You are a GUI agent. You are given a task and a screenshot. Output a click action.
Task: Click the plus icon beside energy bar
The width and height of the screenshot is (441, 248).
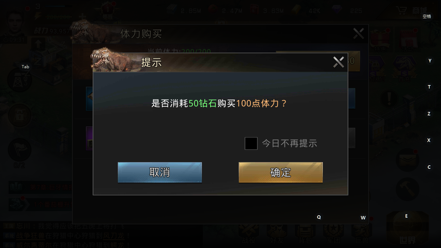82,17
